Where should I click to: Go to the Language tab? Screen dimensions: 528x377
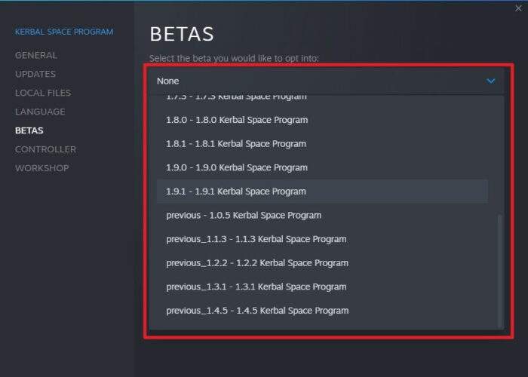(40, 112)
